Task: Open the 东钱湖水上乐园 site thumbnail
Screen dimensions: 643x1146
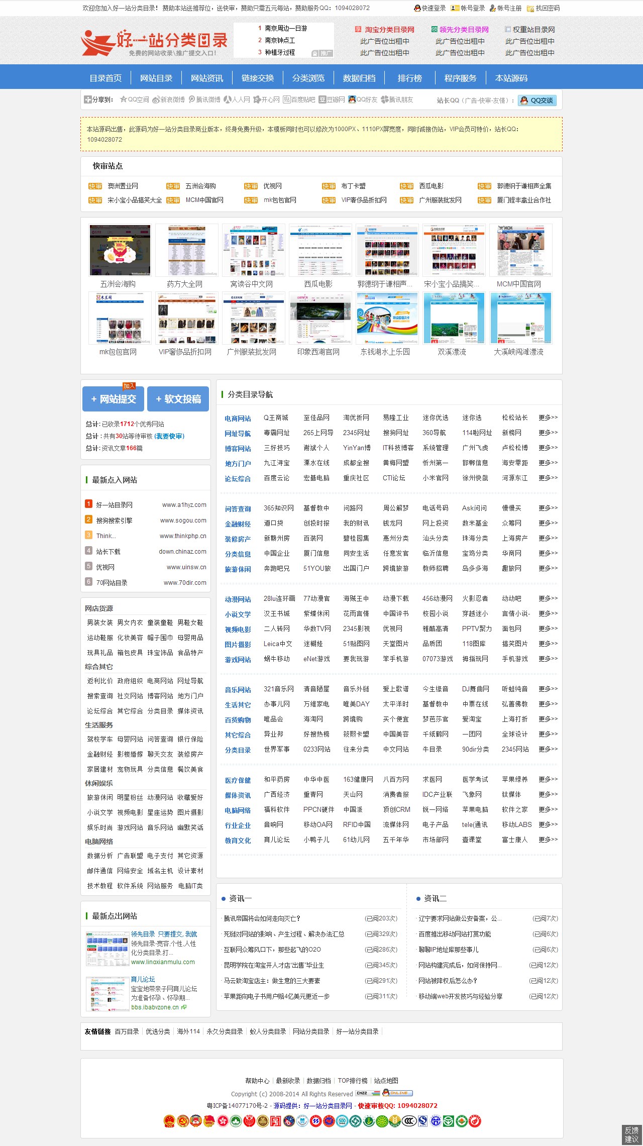Action: click(387, 318)
